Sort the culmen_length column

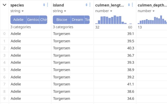129,5
